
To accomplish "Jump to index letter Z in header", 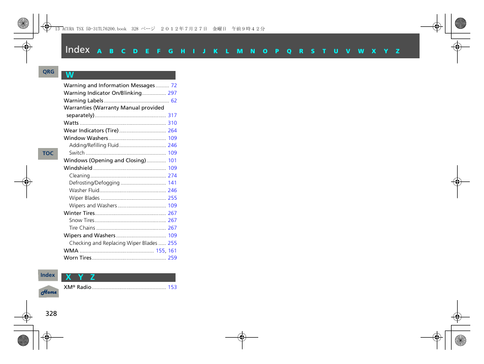I will tap(398, 51).
